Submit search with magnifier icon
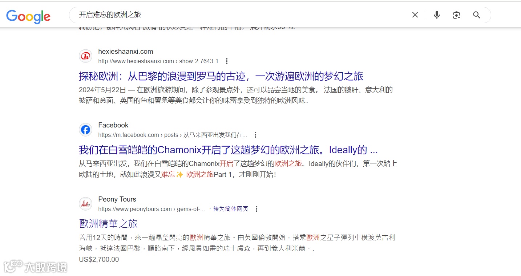Viewport: 521px width, 276px height. tap(477, 15)
